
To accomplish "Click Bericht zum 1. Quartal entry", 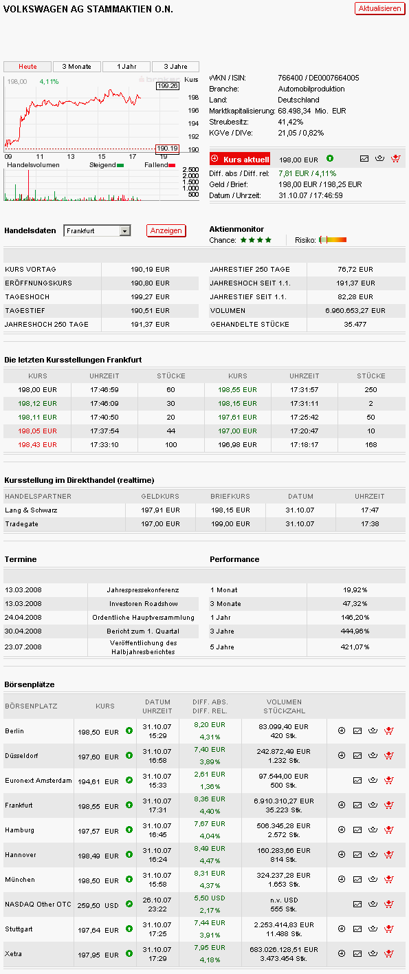I will click(x=143, y=631).
